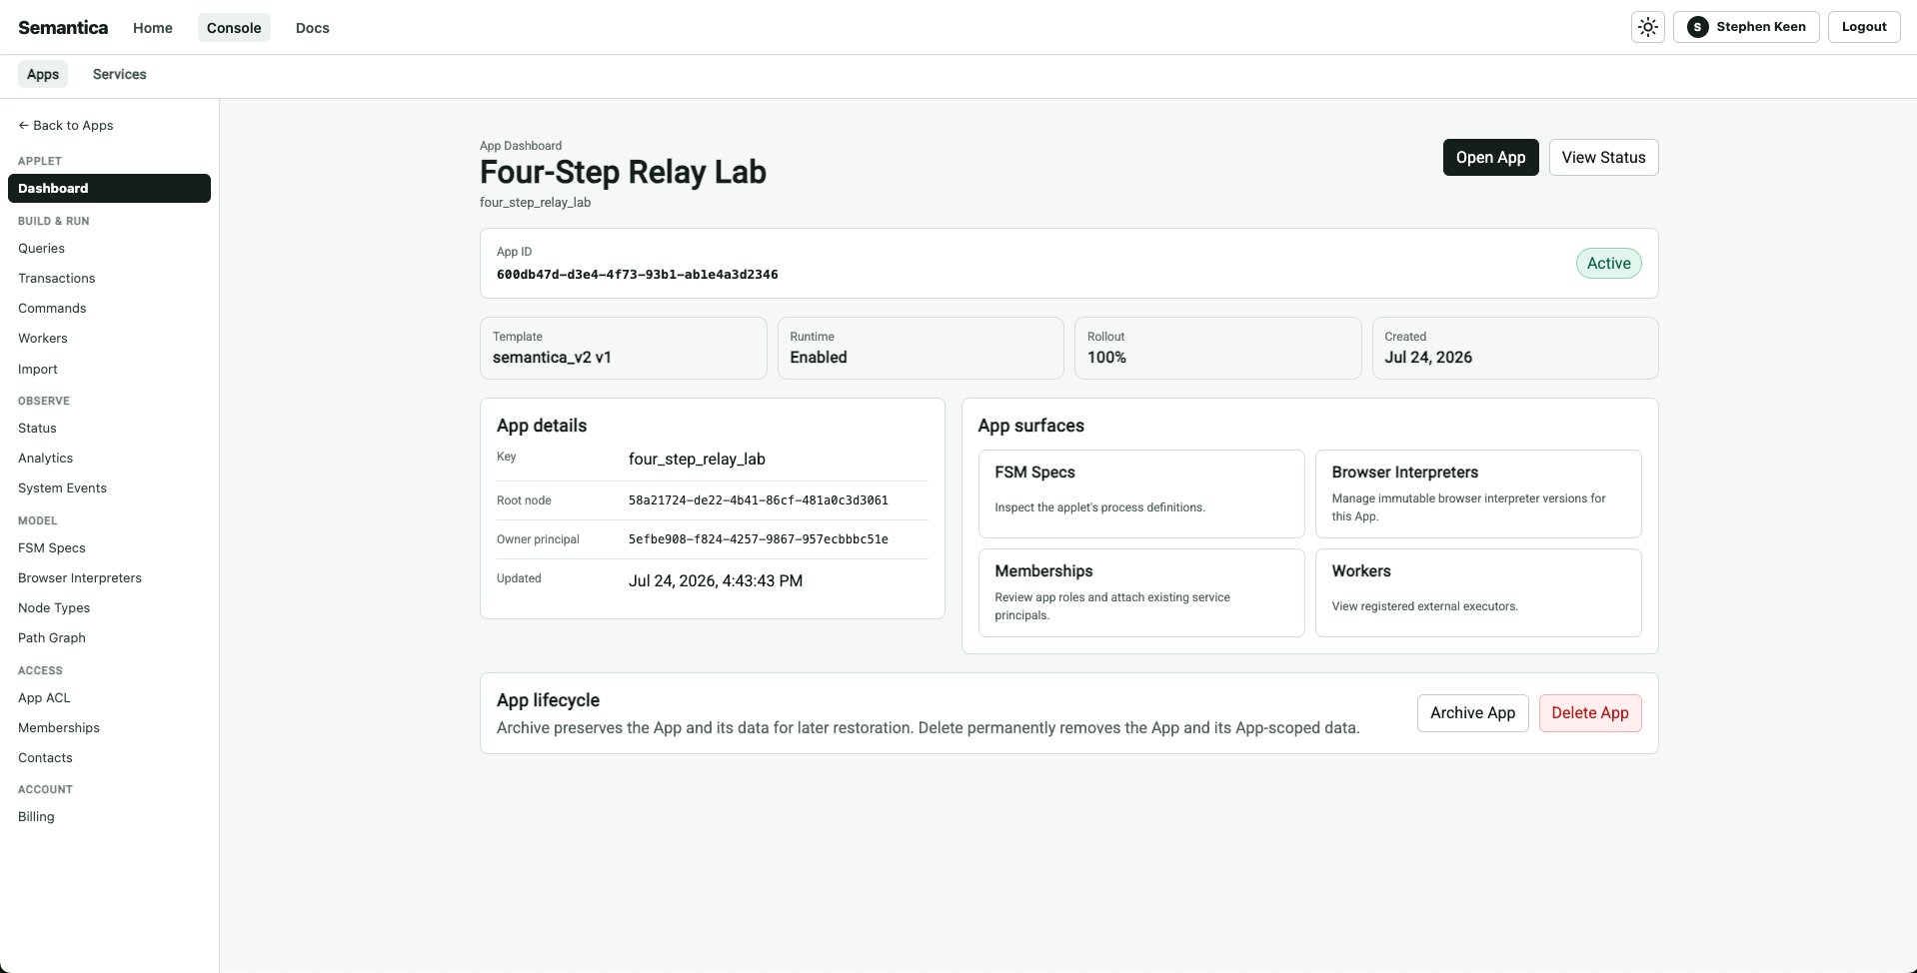
Task: Click the Template value semantica_v2 v1
Action: coord(552,357)
